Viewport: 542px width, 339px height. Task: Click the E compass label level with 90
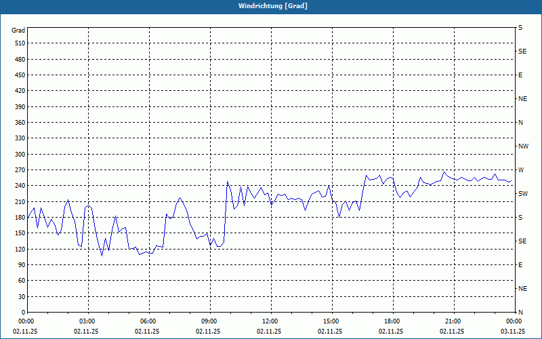(520, 265)
